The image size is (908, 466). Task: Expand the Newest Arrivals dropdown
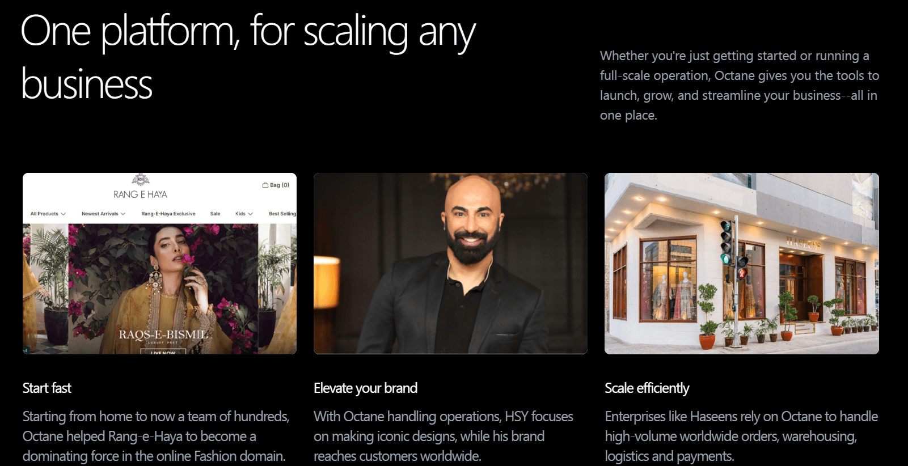pos(103,214)
